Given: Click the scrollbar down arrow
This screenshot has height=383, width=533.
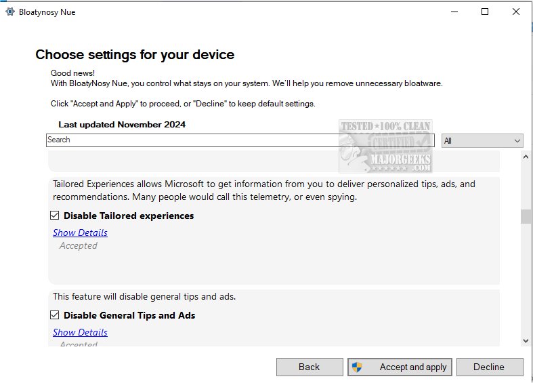Looking at the screenshot, I should pyautogui.click(x=526, y=341).
